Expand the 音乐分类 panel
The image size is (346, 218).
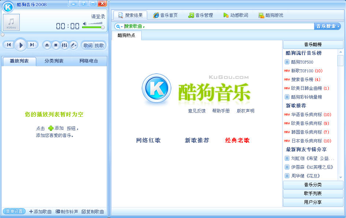point(313,185)
